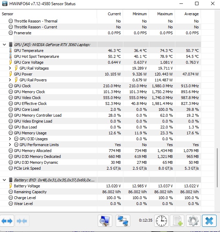The image size is (220, 232).
Task: Click the blue X close sensors button
Action: click(209, 221)
